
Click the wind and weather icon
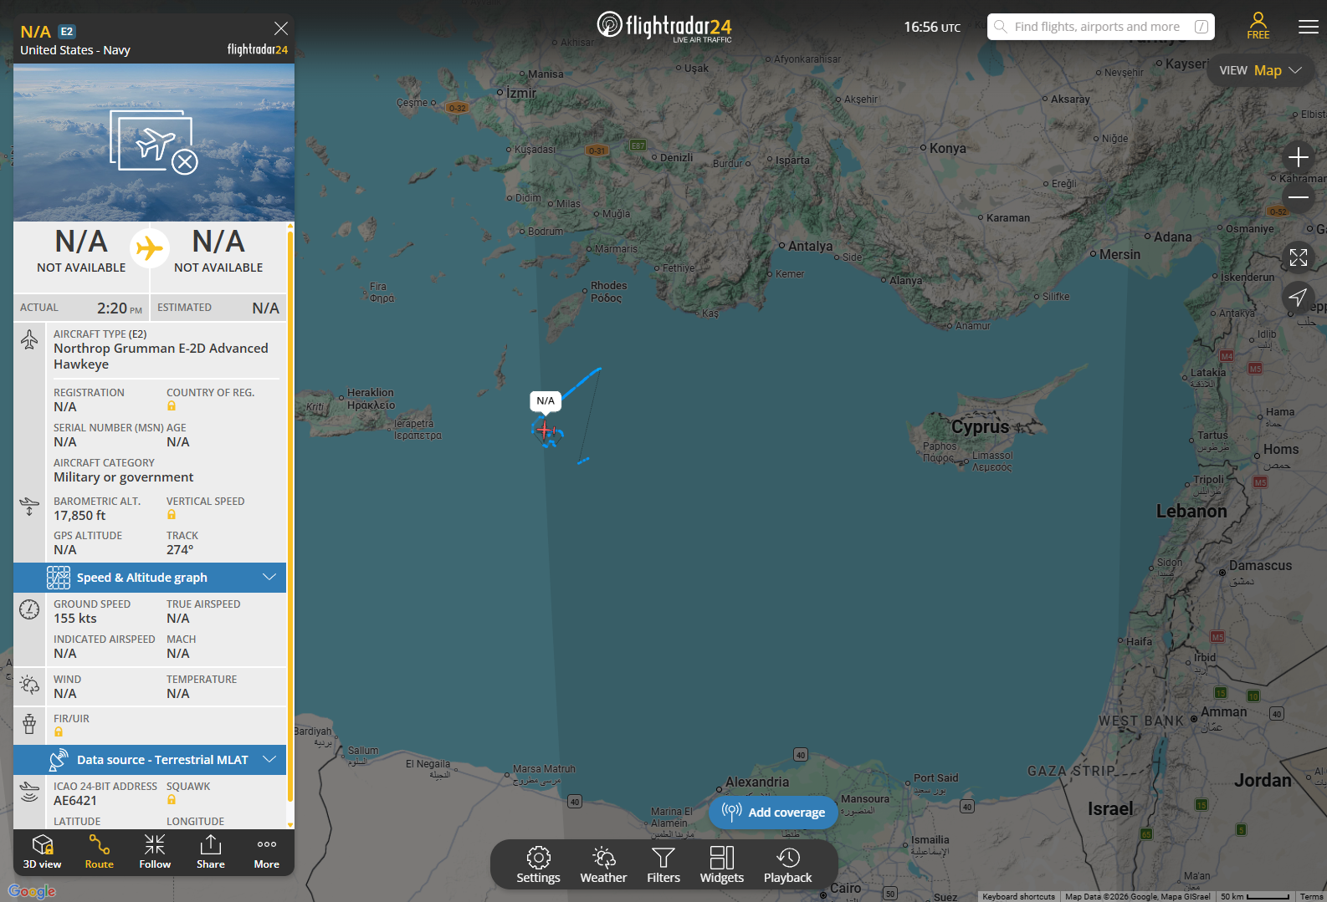pyautogui.click(x=29, y=685)
